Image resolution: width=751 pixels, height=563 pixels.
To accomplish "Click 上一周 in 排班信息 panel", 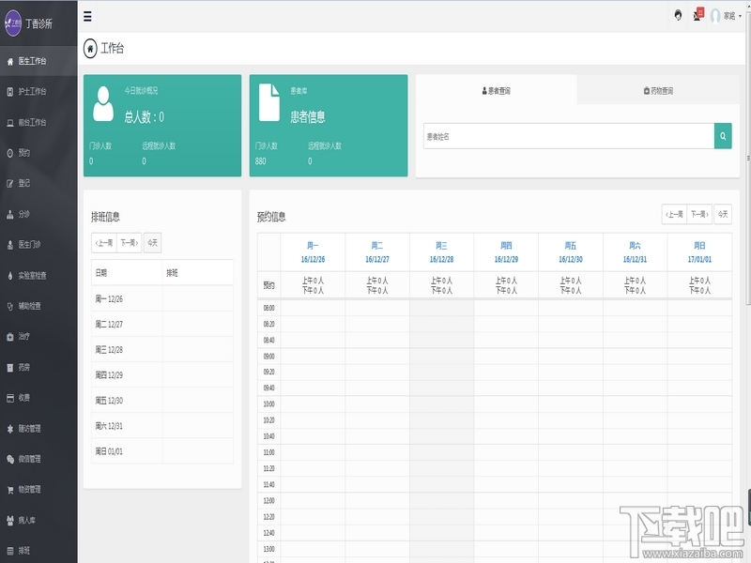I will 104,243.
